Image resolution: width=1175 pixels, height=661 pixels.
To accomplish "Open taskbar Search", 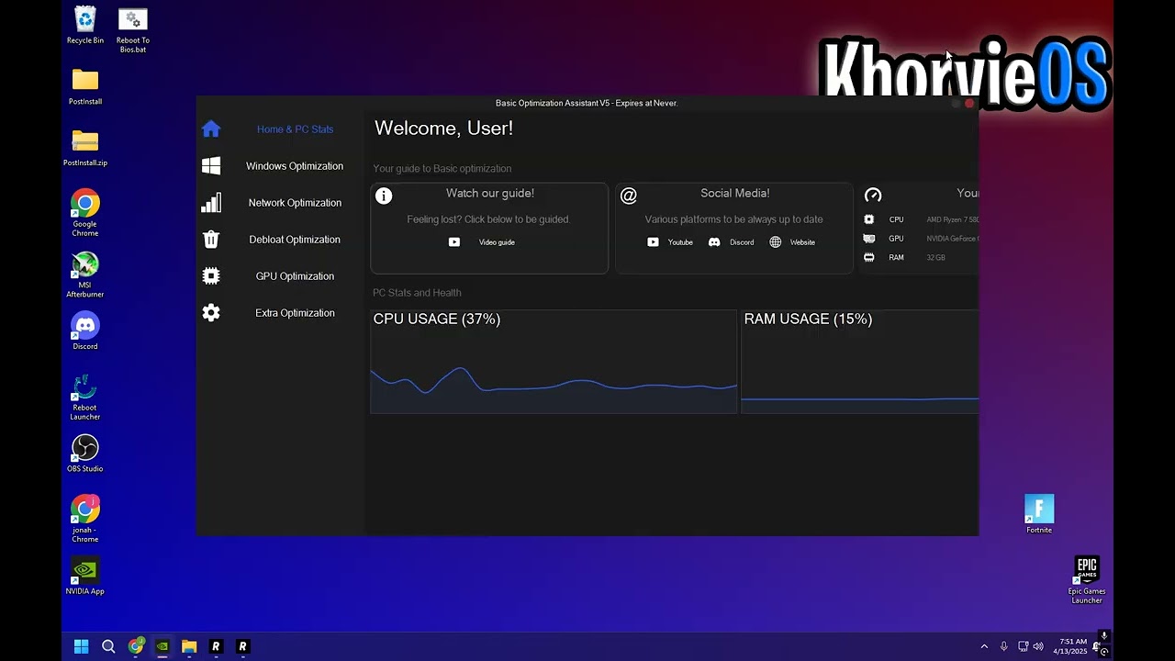I will click(108, 646).
